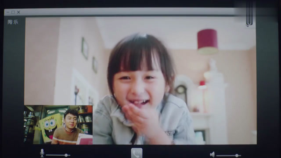This screenshot has width=281, height=158.
Task: Select the contact name 陶乐
Action: (13, 22)
